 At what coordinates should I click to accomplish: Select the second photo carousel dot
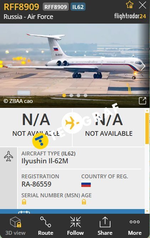click(71, 95)
